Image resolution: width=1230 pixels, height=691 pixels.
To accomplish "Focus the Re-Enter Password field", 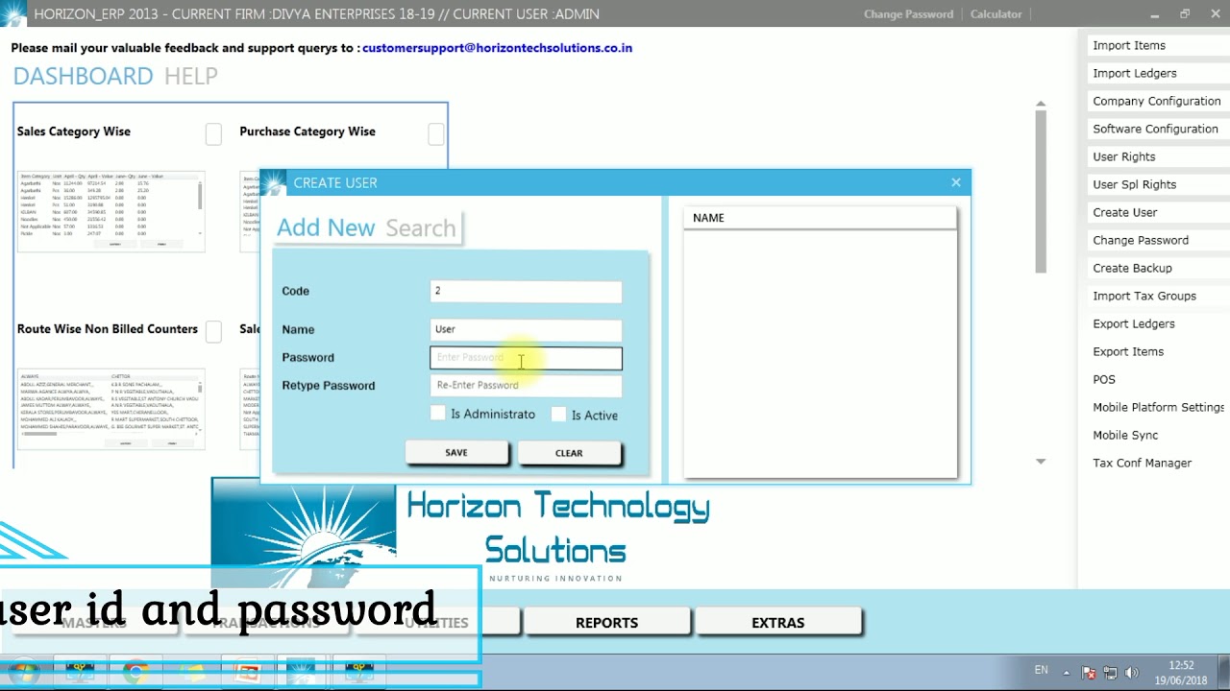I will (x=526, y=386).
